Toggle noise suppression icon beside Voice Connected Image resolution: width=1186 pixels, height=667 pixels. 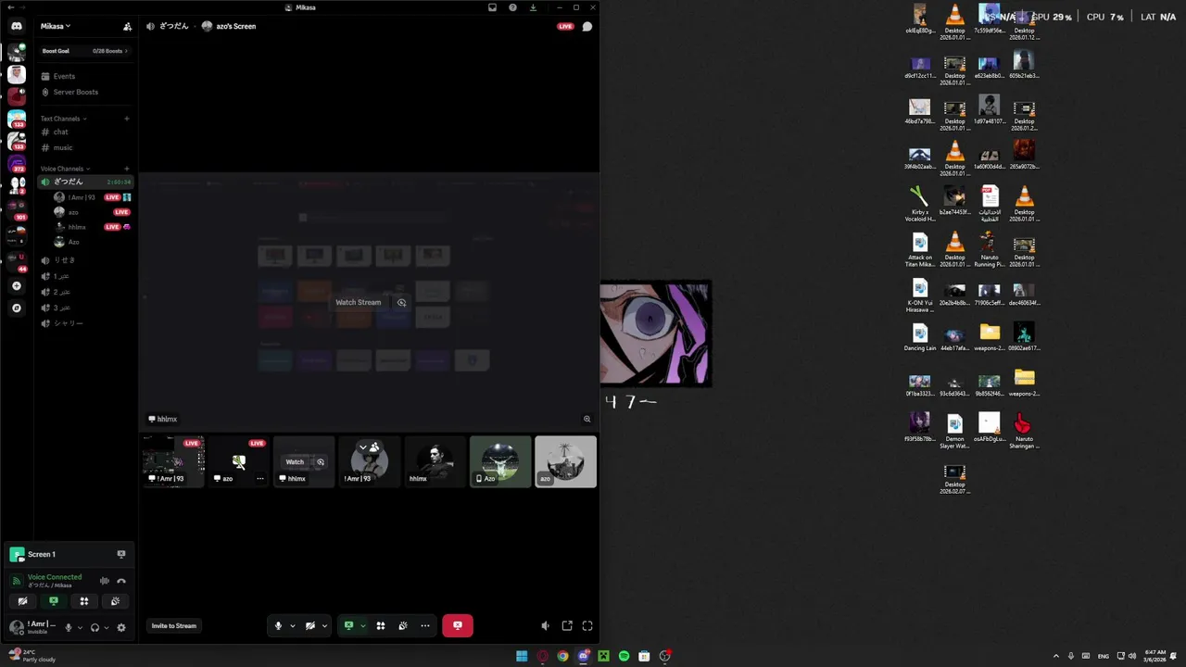[x=104, y=581]
